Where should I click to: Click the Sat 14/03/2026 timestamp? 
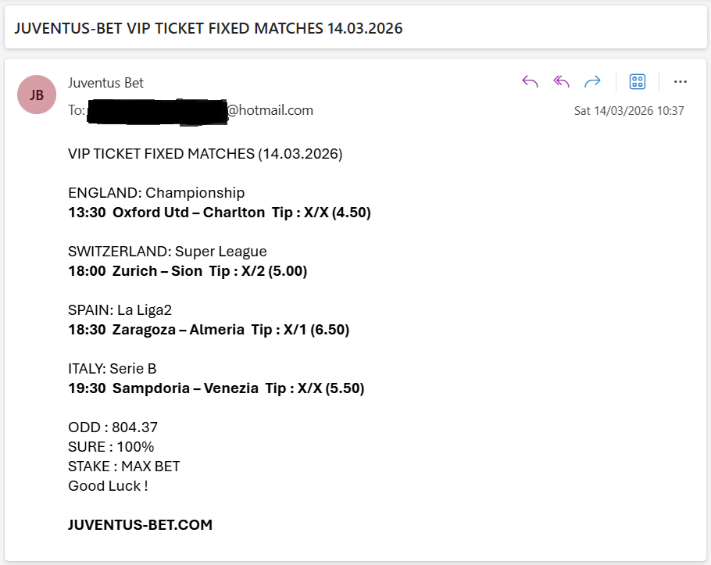pos(629,110)
